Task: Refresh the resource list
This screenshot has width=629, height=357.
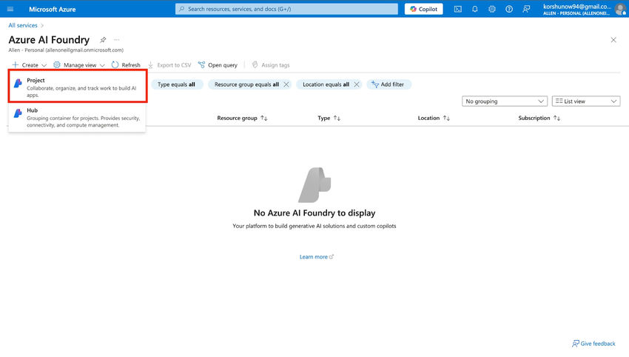Action: [x=126, y=65]
